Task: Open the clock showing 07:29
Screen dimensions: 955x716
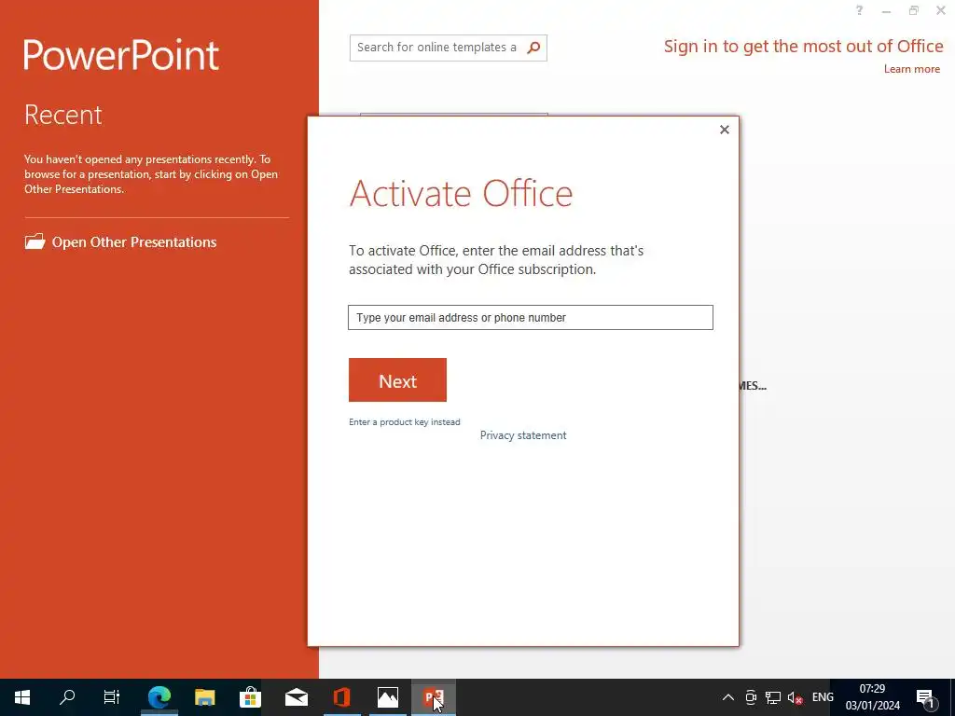Action: tap(872, 697)
